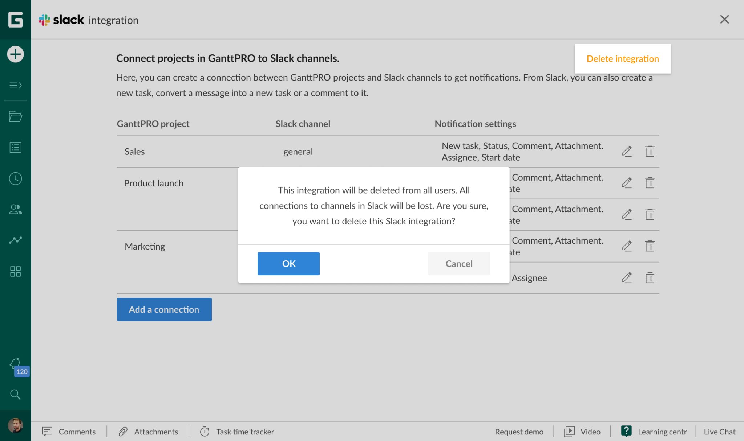Open the team members icon

tap(15, 209)
